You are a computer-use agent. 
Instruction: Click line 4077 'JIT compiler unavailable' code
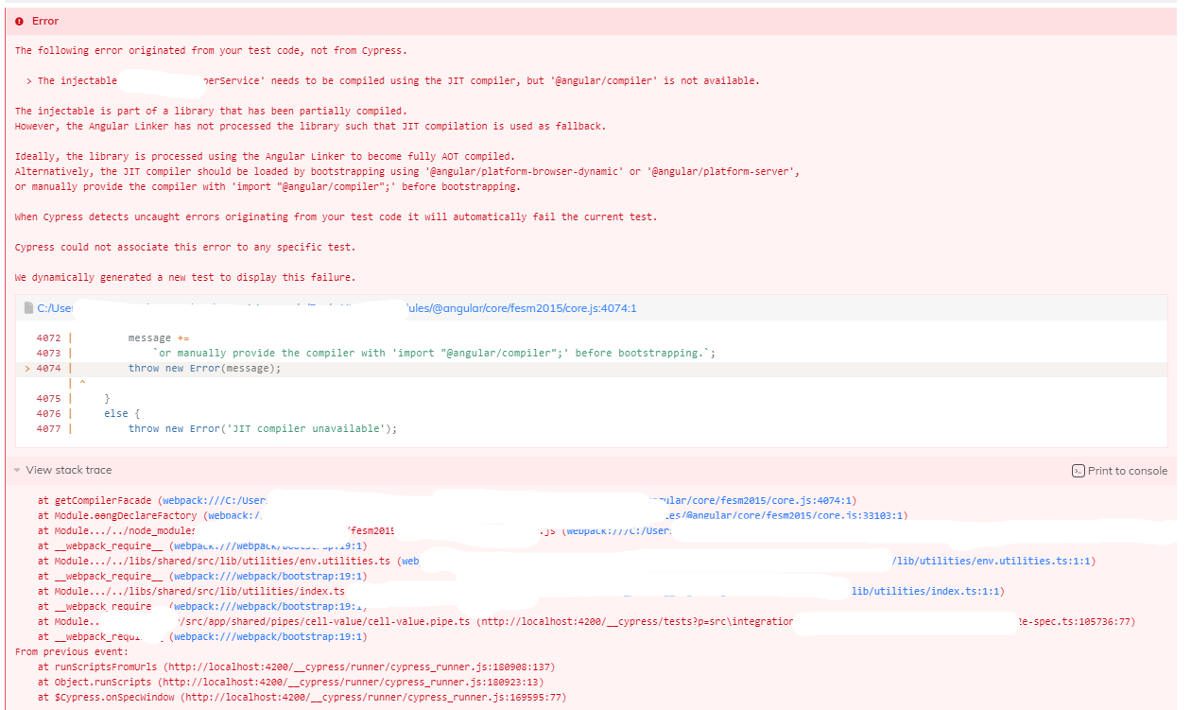coord(263,428)
